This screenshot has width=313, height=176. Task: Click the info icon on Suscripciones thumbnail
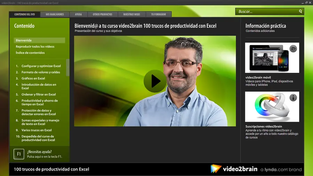click(293, 98)
